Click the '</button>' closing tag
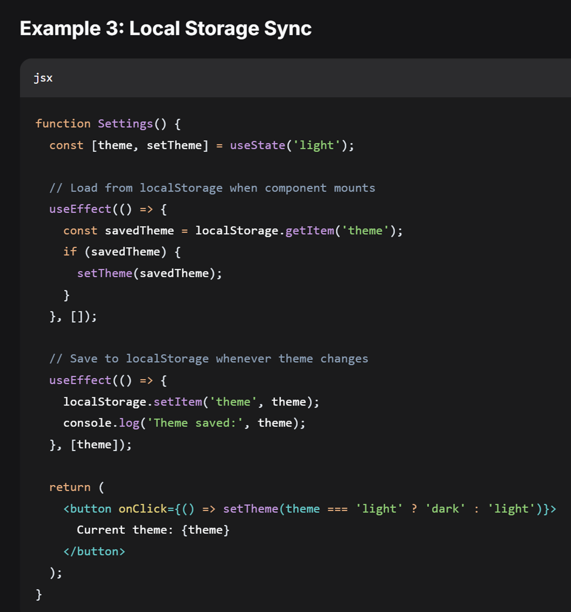Screen dimensions: 571x612 94,551
